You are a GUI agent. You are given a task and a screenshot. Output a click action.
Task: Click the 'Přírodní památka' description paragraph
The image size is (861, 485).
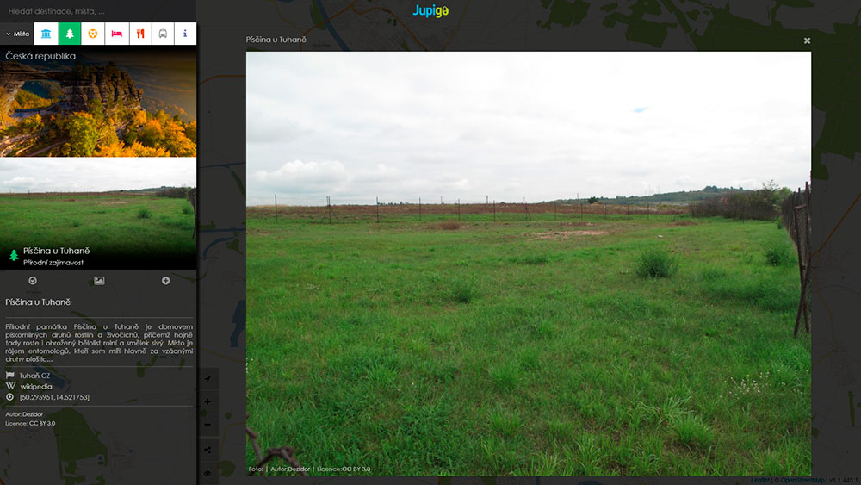tap(99, 342)
